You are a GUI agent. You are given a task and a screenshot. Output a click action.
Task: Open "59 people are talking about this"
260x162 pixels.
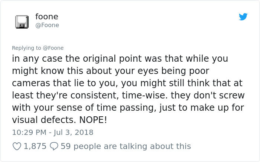pyautogui.click(x=126, y=146)
